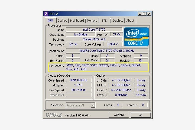Click the processor Name field
This screenshot has height=130, width=195.
point(94,30)
